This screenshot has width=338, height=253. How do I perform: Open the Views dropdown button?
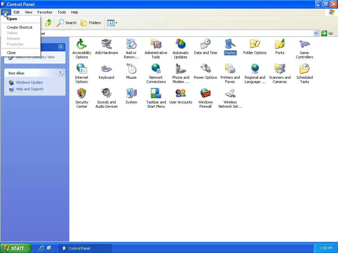[x=112, y=23]
